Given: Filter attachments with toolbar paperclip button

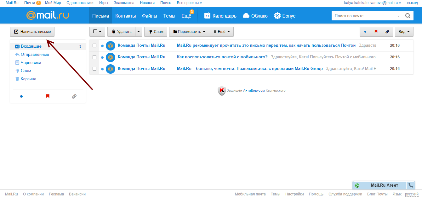Looking at the screenshot, I should pos(387,32).
